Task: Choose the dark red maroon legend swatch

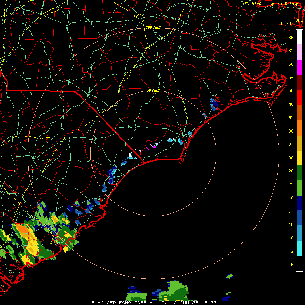Action: (299, 83)
